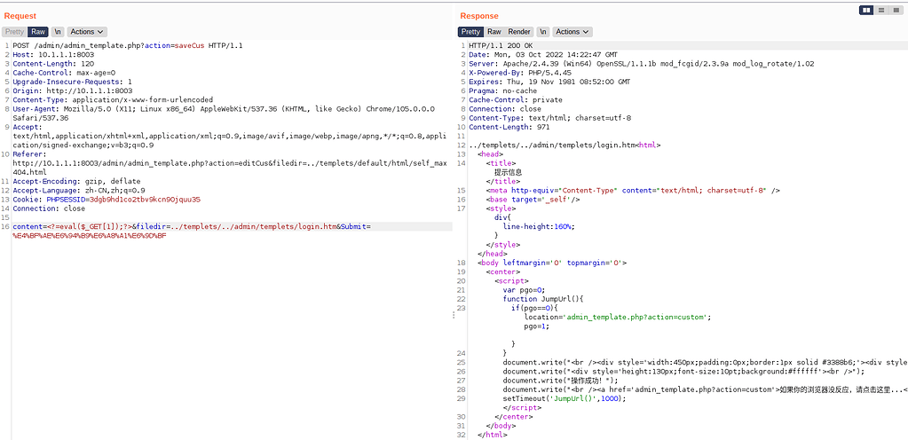The image size is (908, 440).
Task: Click the var pgo=0; script line
Action: 524,290
